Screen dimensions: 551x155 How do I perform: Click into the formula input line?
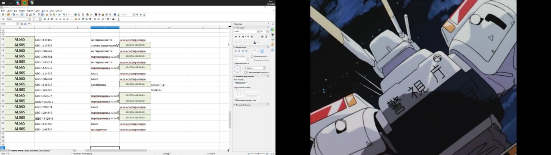[x=131, y=24]
